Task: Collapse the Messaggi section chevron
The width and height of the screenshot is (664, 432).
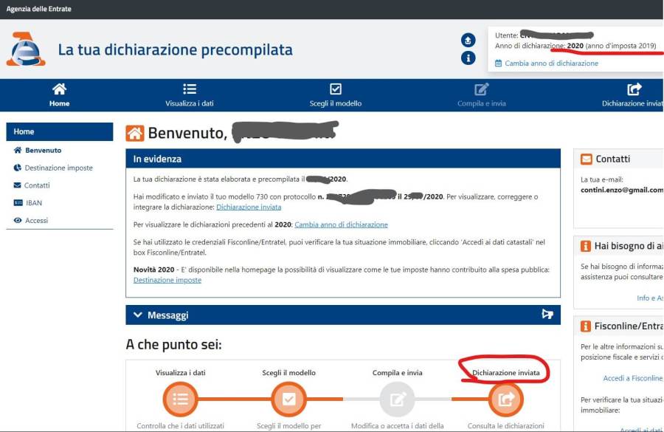Action: click(138, 315)
